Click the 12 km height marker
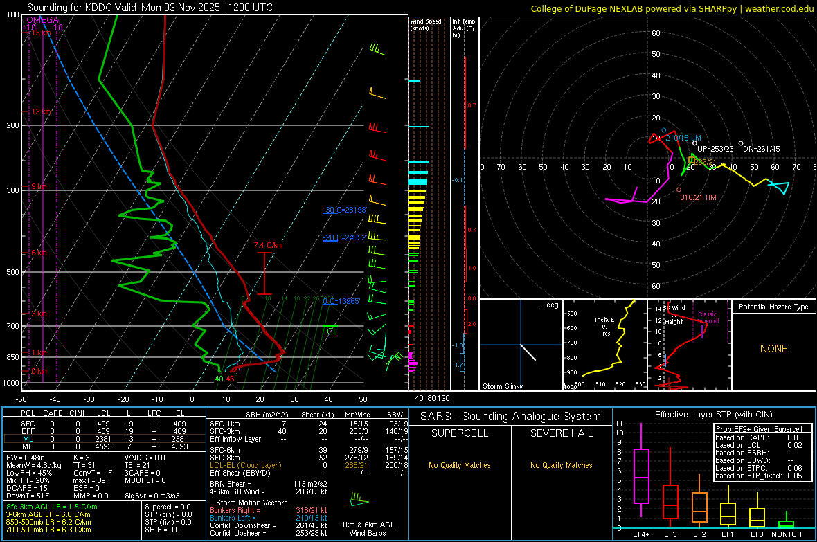 click(42, 111)
